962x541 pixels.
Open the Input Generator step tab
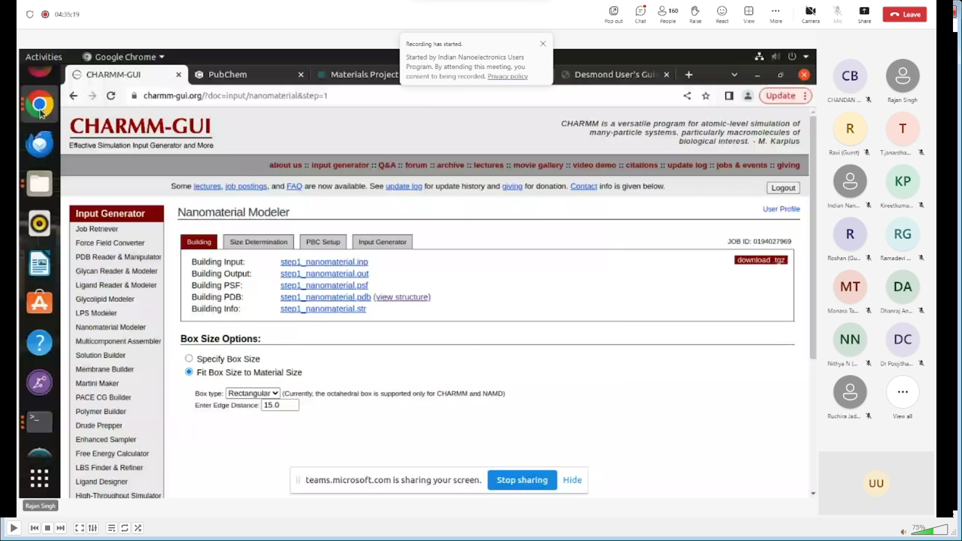(382, 242)
